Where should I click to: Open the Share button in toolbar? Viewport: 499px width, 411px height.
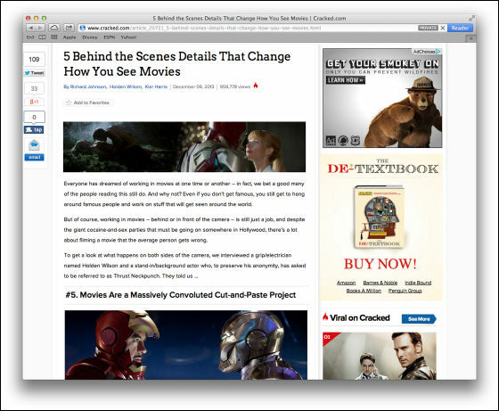click(x=69, y=28)
